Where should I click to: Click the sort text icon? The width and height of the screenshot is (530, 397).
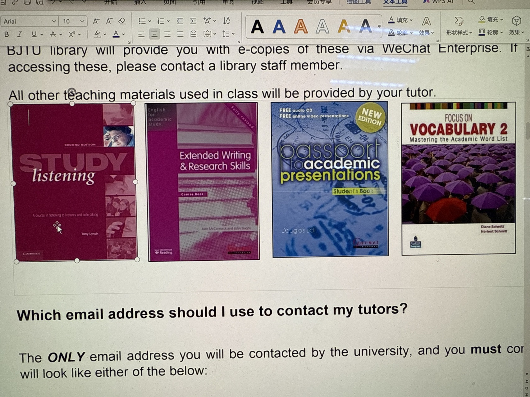226,21
